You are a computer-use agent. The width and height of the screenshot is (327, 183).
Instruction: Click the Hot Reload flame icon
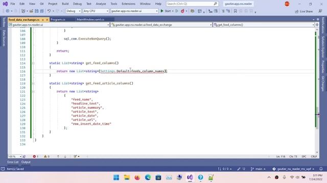(182, 11)
